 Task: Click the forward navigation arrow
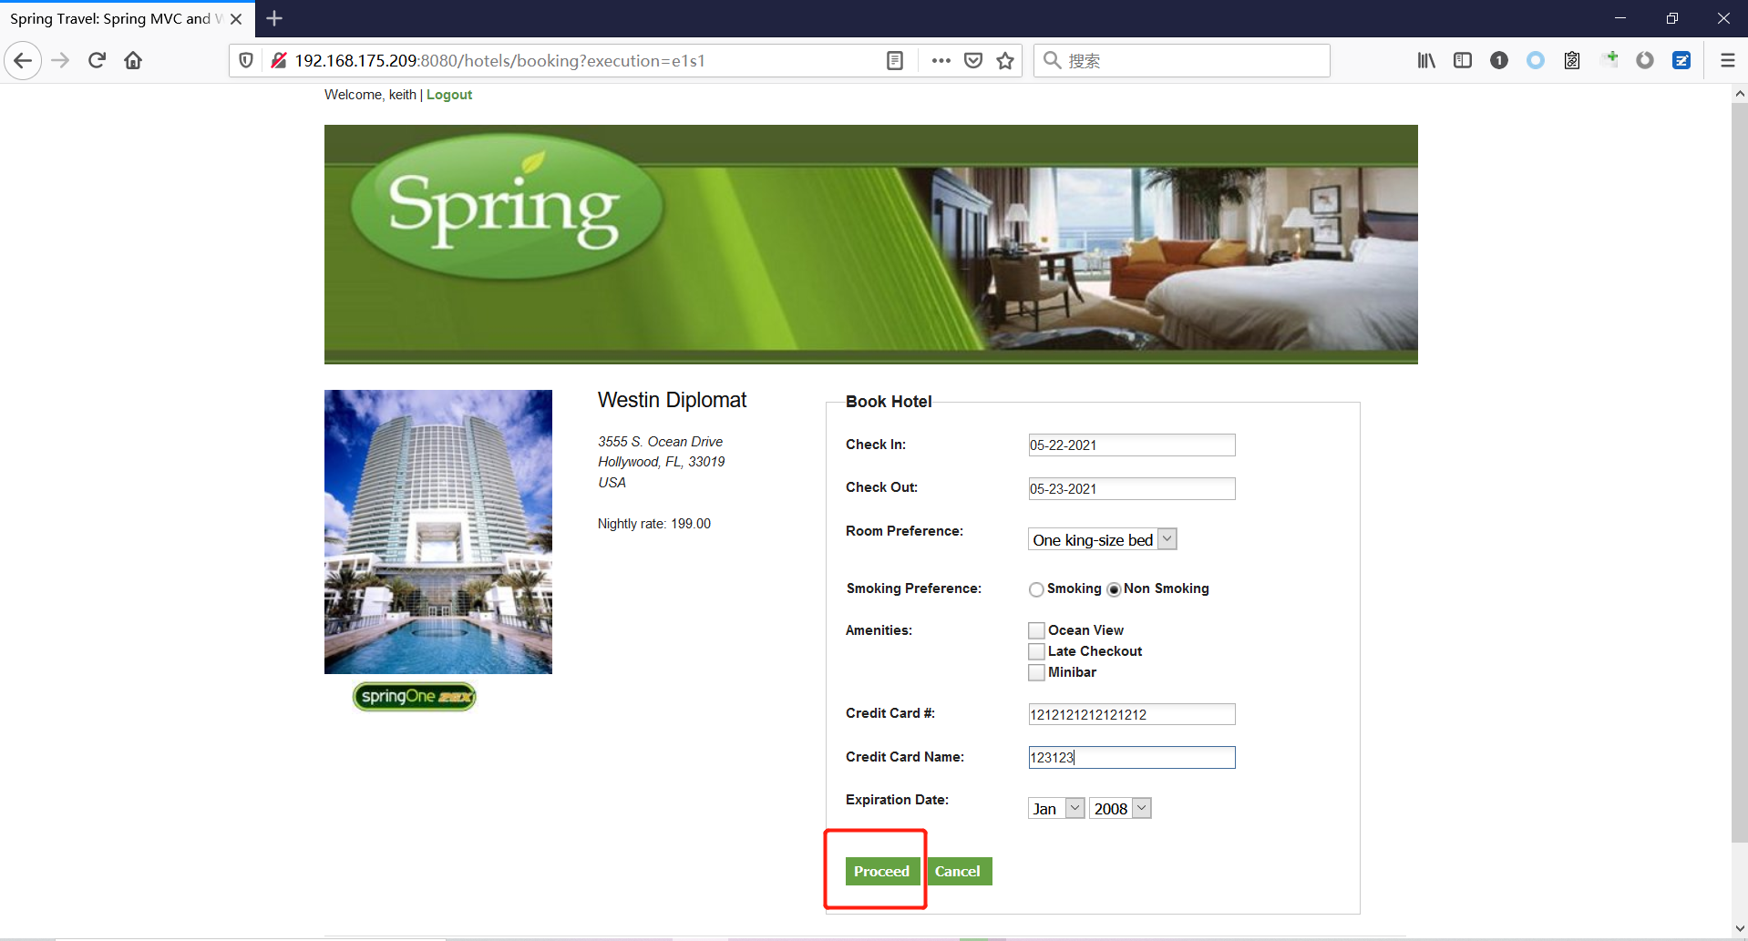[60, 61]
